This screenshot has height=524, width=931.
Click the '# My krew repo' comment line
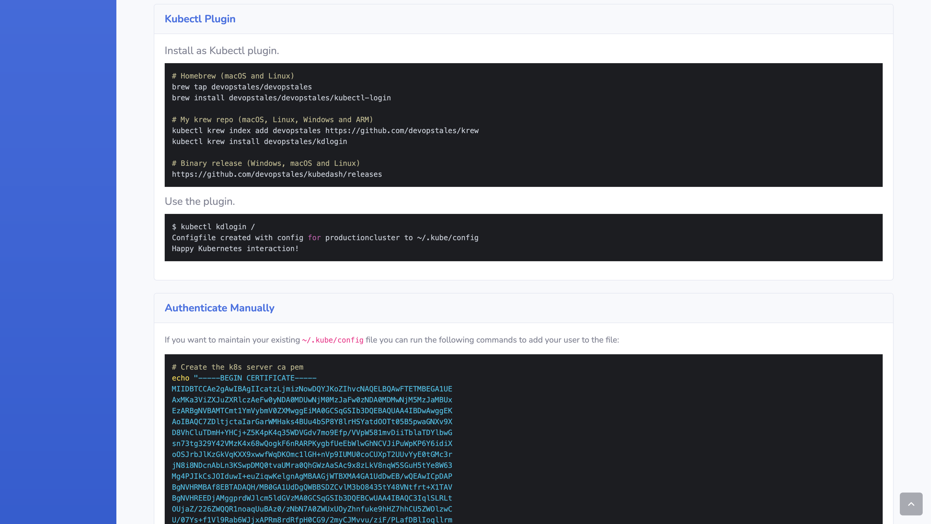272,120
